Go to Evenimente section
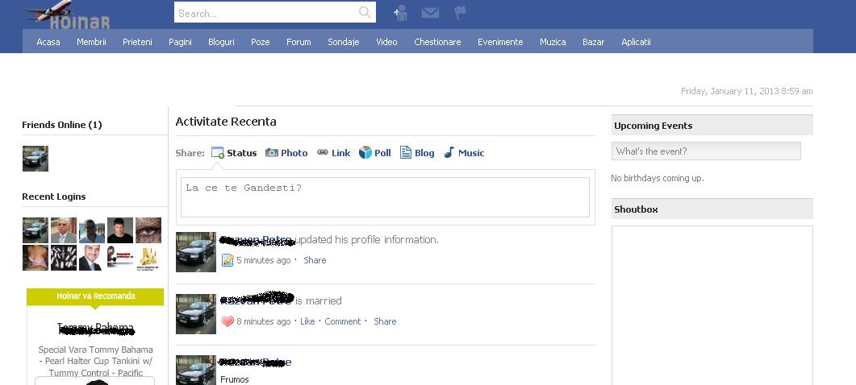 tap(500, 42)
